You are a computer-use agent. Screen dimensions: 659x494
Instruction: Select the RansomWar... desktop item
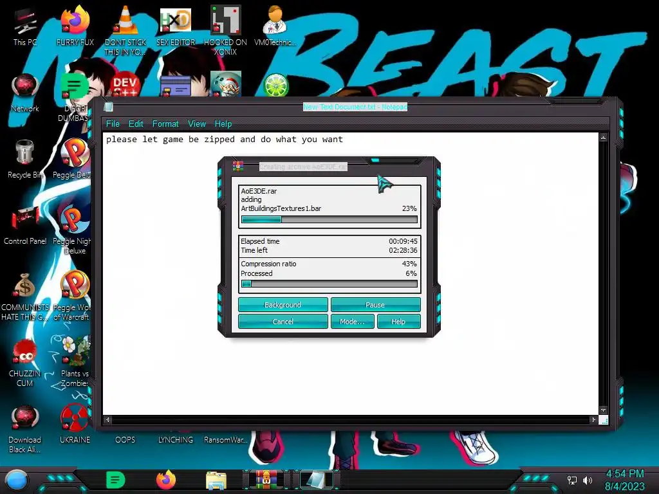(x=226, y=439)
